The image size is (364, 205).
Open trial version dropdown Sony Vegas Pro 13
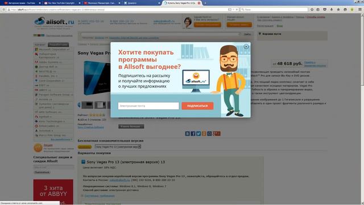[118, 147]
